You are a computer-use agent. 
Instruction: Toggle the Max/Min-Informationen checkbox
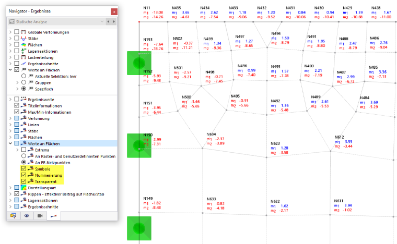click(x=17, y=112)
